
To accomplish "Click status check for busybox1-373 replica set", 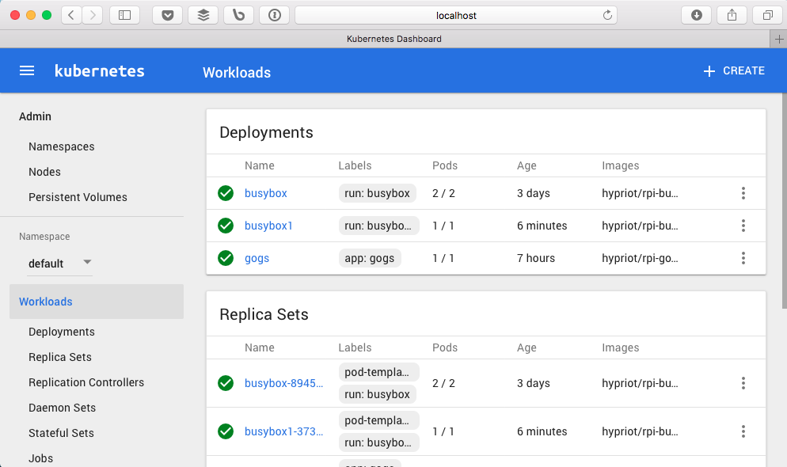I will [226, 431].
